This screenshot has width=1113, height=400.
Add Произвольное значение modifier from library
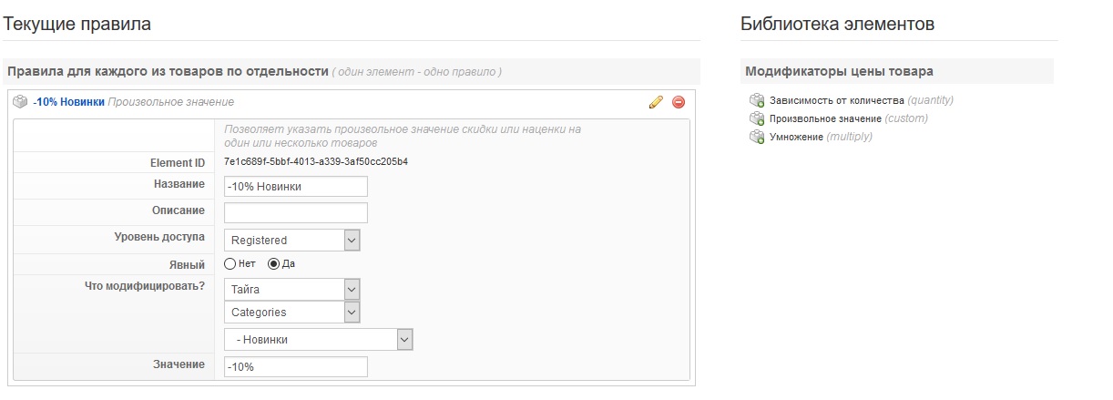825,118
